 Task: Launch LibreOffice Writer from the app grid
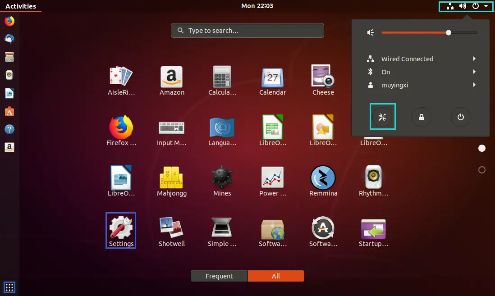click(x=121, y=181)
